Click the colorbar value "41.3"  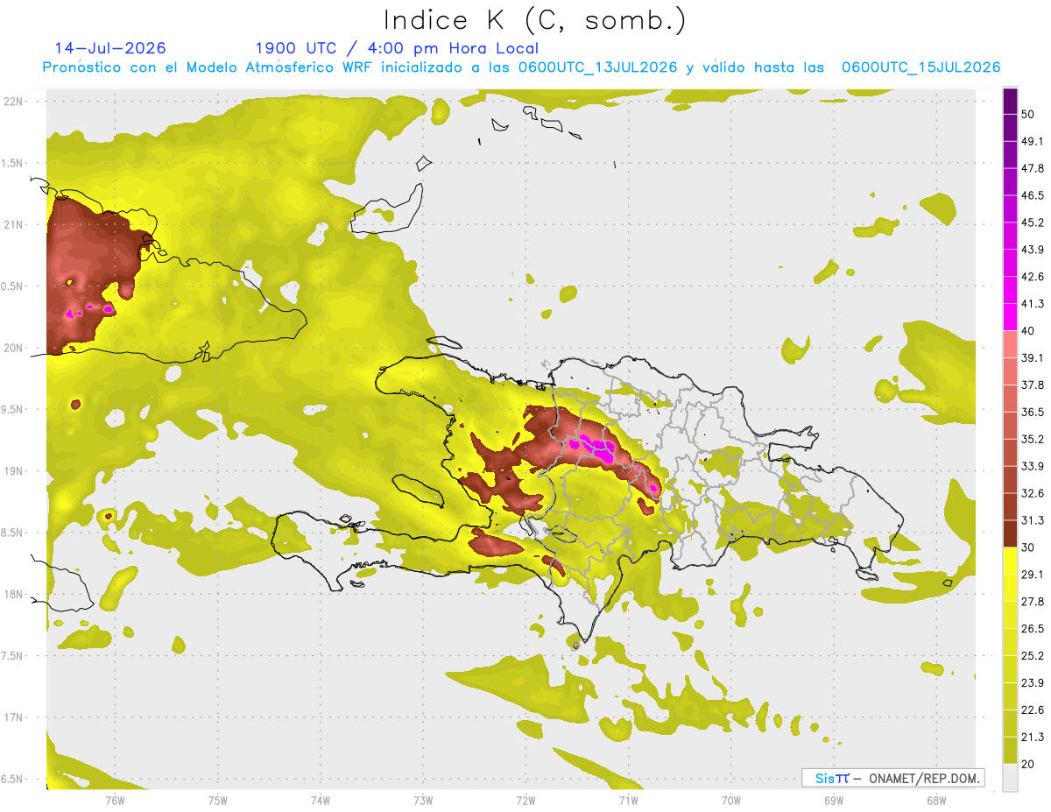coord(1033,304)
